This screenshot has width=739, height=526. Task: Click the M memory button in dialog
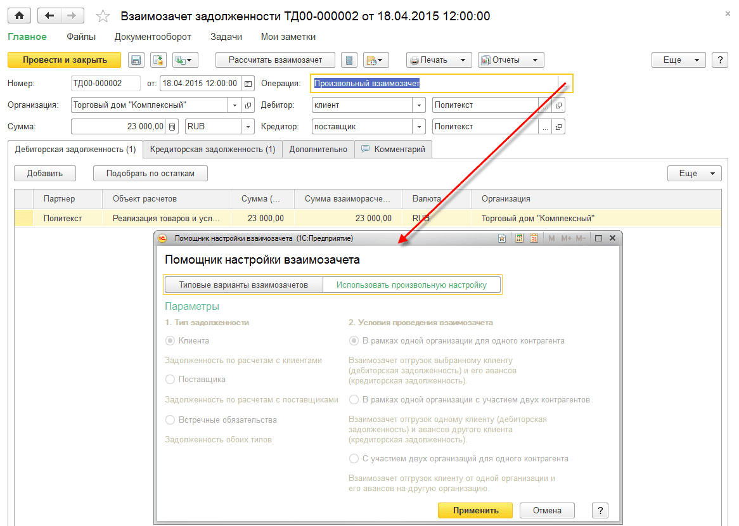551,238
